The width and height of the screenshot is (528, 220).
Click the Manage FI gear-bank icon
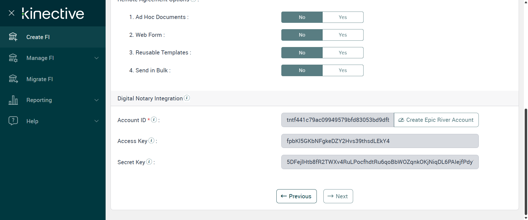click(13, 58)
